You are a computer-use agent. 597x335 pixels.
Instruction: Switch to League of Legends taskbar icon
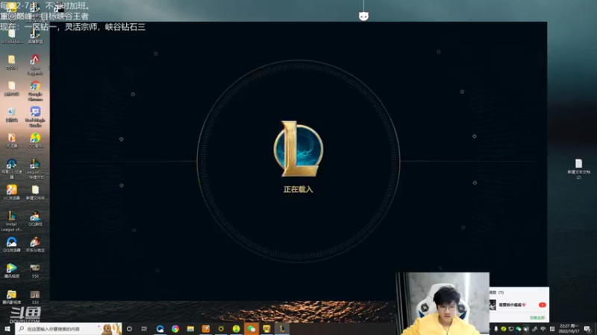point(282,328)
